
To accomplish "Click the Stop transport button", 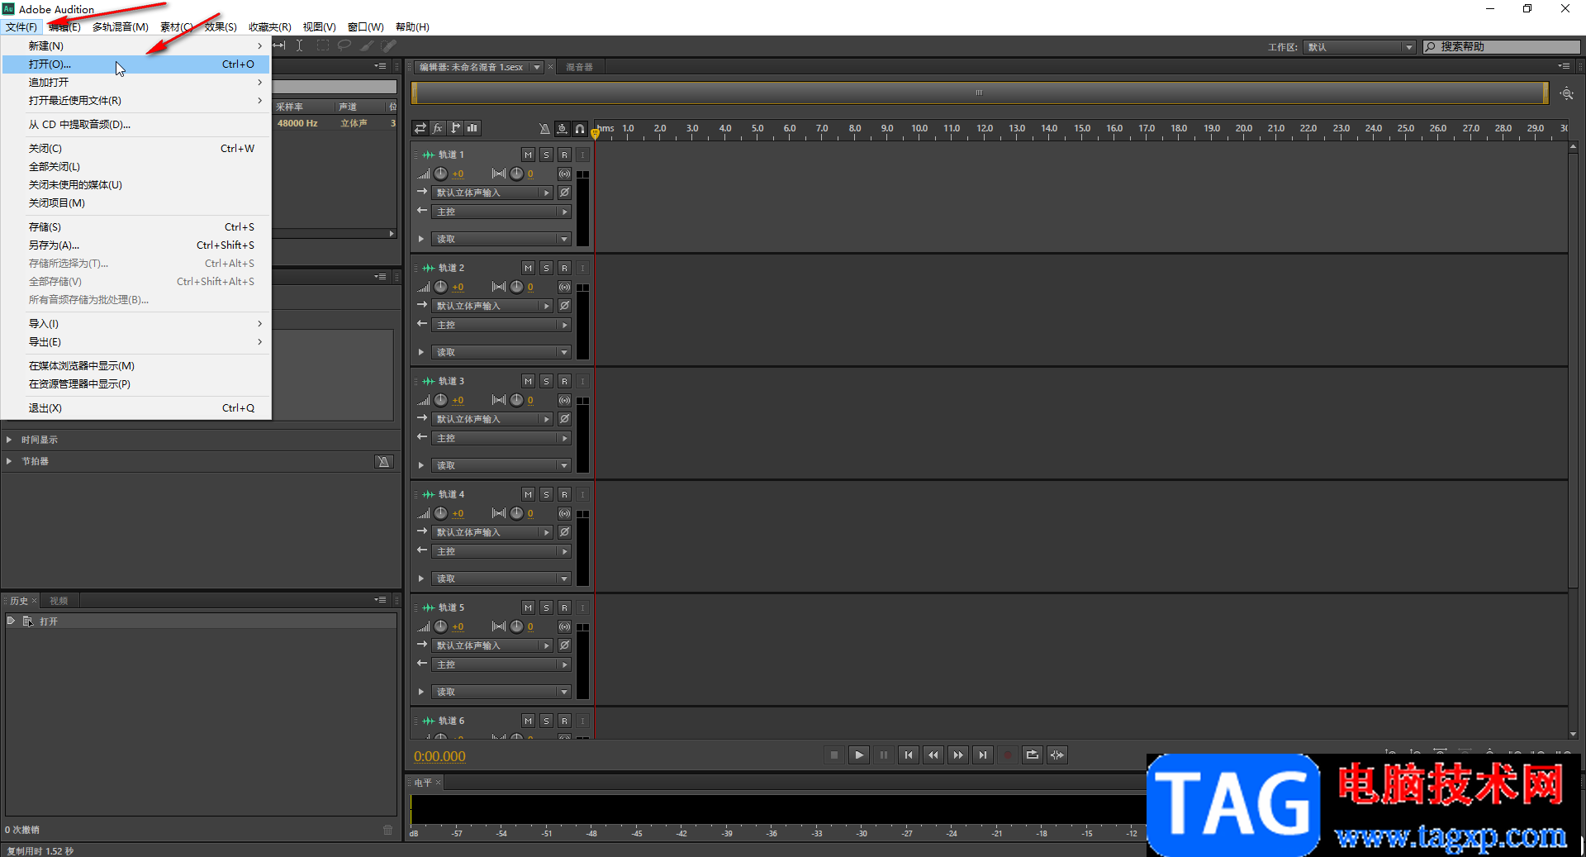I will [834, 755].
